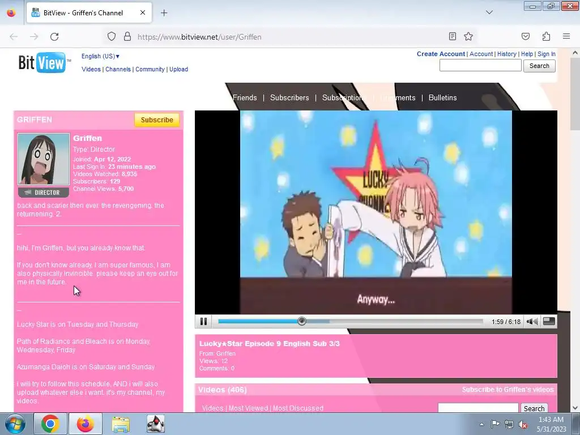Pause the video with the pause button

[203, 322]
